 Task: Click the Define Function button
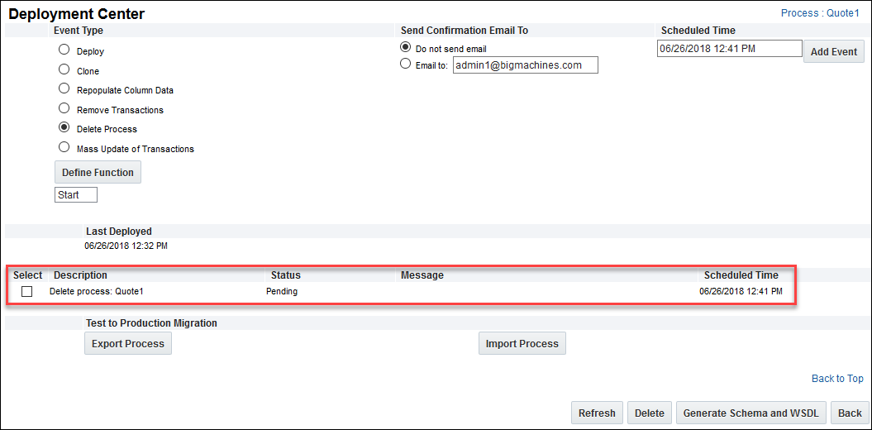(x=98, y=172)
